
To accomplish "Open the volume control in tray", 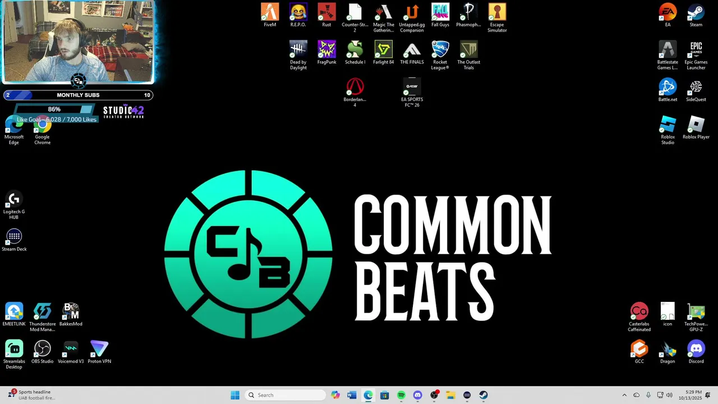I will point(670,395).
